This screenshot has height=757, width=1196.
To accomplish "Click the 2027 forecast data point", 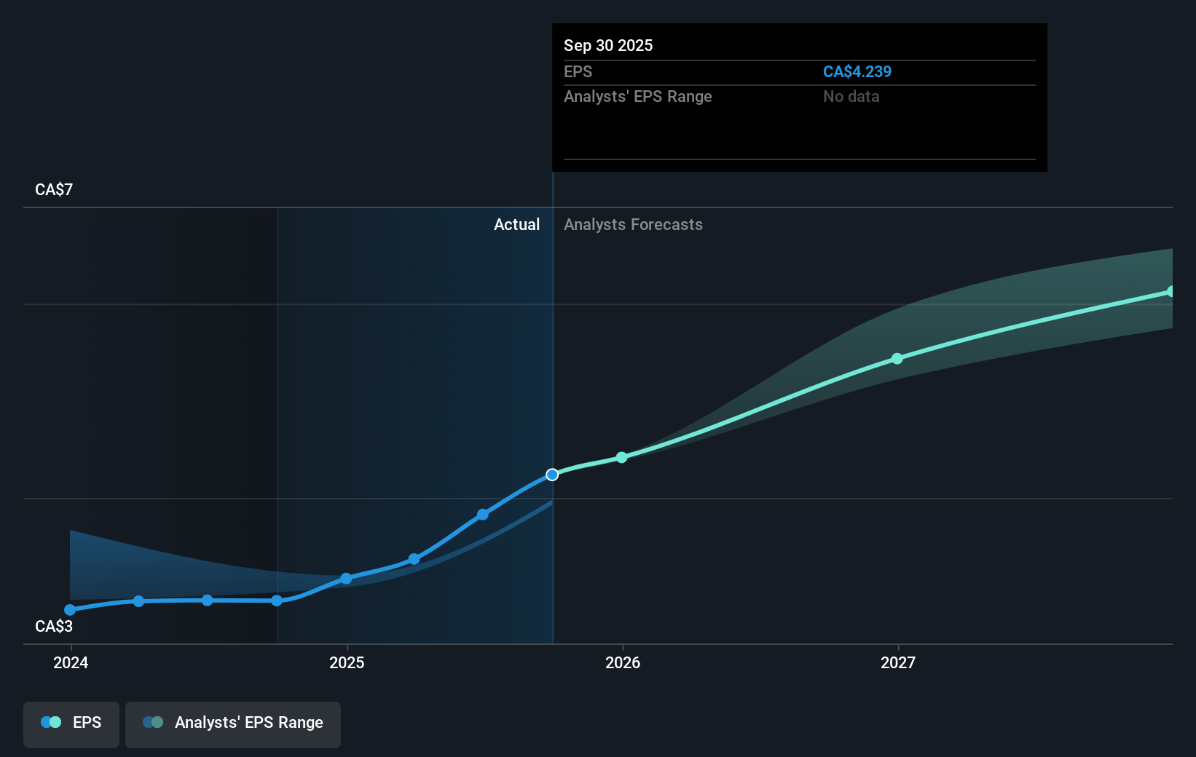I will (897, 357).
